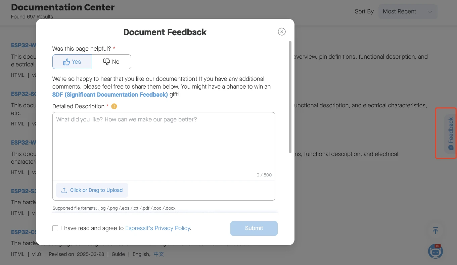Dismiss the Document Feedback dialog with the X icon
The height and width of the screenshot is (265, 457).
pos(282,32)
